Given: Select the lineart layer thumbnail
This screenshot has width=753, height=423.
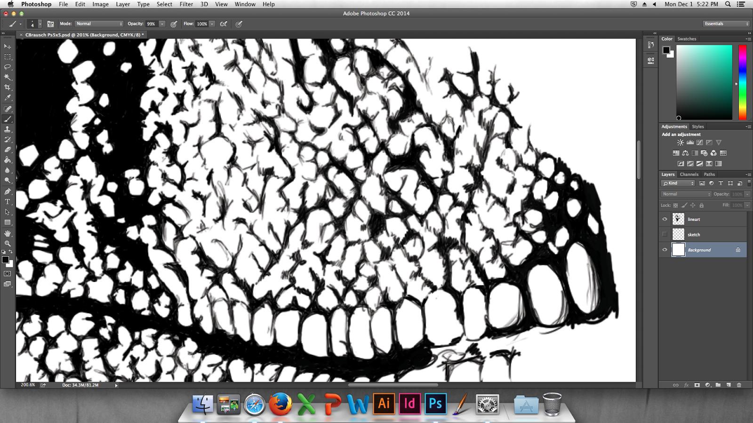Looking at the screenshot, I should click(678, 219).
